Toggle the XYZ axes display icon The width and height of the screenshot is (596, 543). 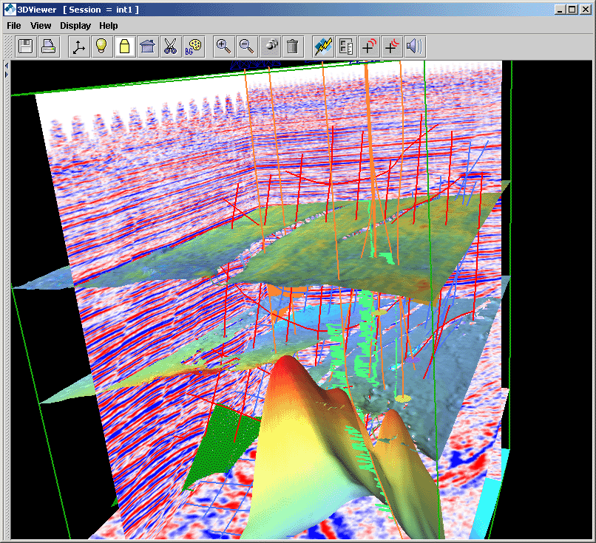(x=79, y=47)
